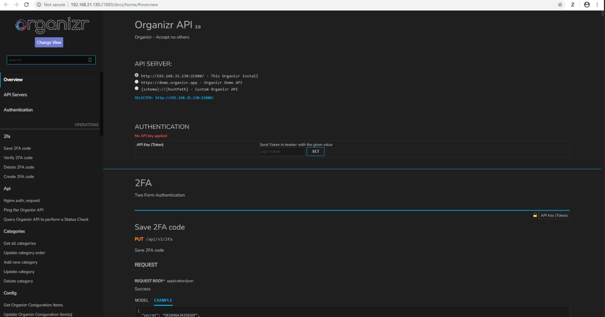Open the browser profile avatar icon

pyautogui.click(x=587, y=5)
